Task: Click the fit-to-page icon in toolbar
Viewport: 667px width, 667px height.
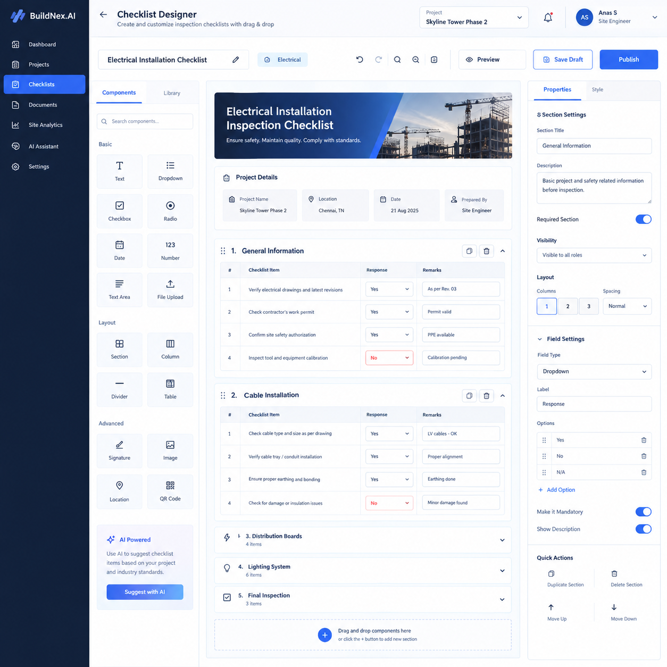Action: tap(434, 60)
